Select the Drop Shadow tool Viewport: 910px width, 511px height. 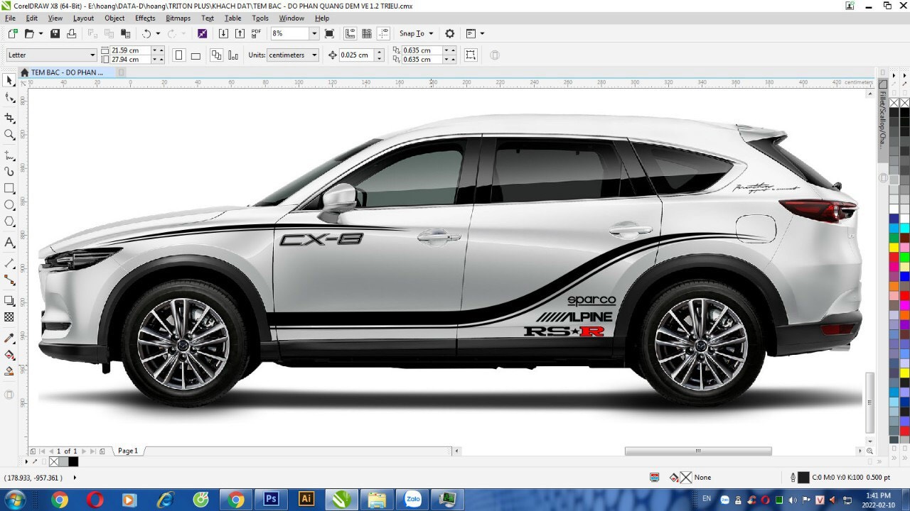coord(9,301)
